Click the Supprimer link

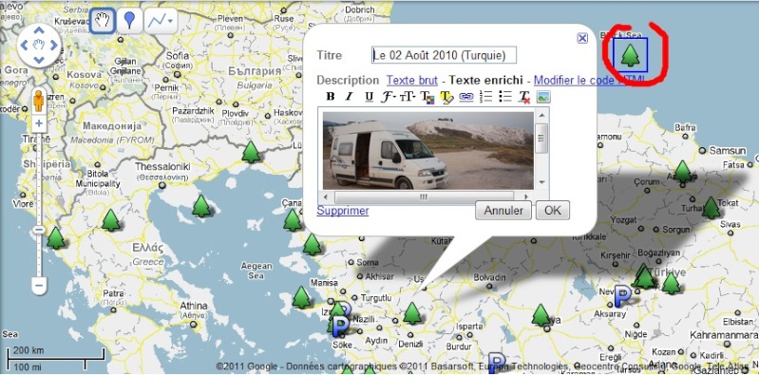click(x=343, y=211)
